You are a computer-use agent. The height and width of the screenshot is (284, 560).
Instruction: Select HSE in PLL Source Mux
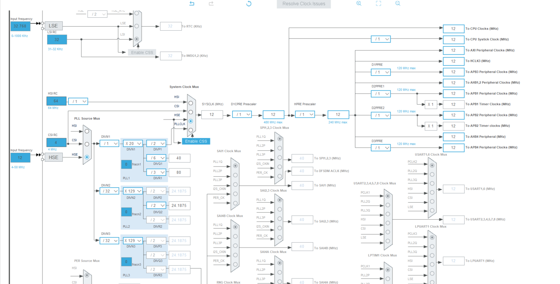click(x=87, y=157)
